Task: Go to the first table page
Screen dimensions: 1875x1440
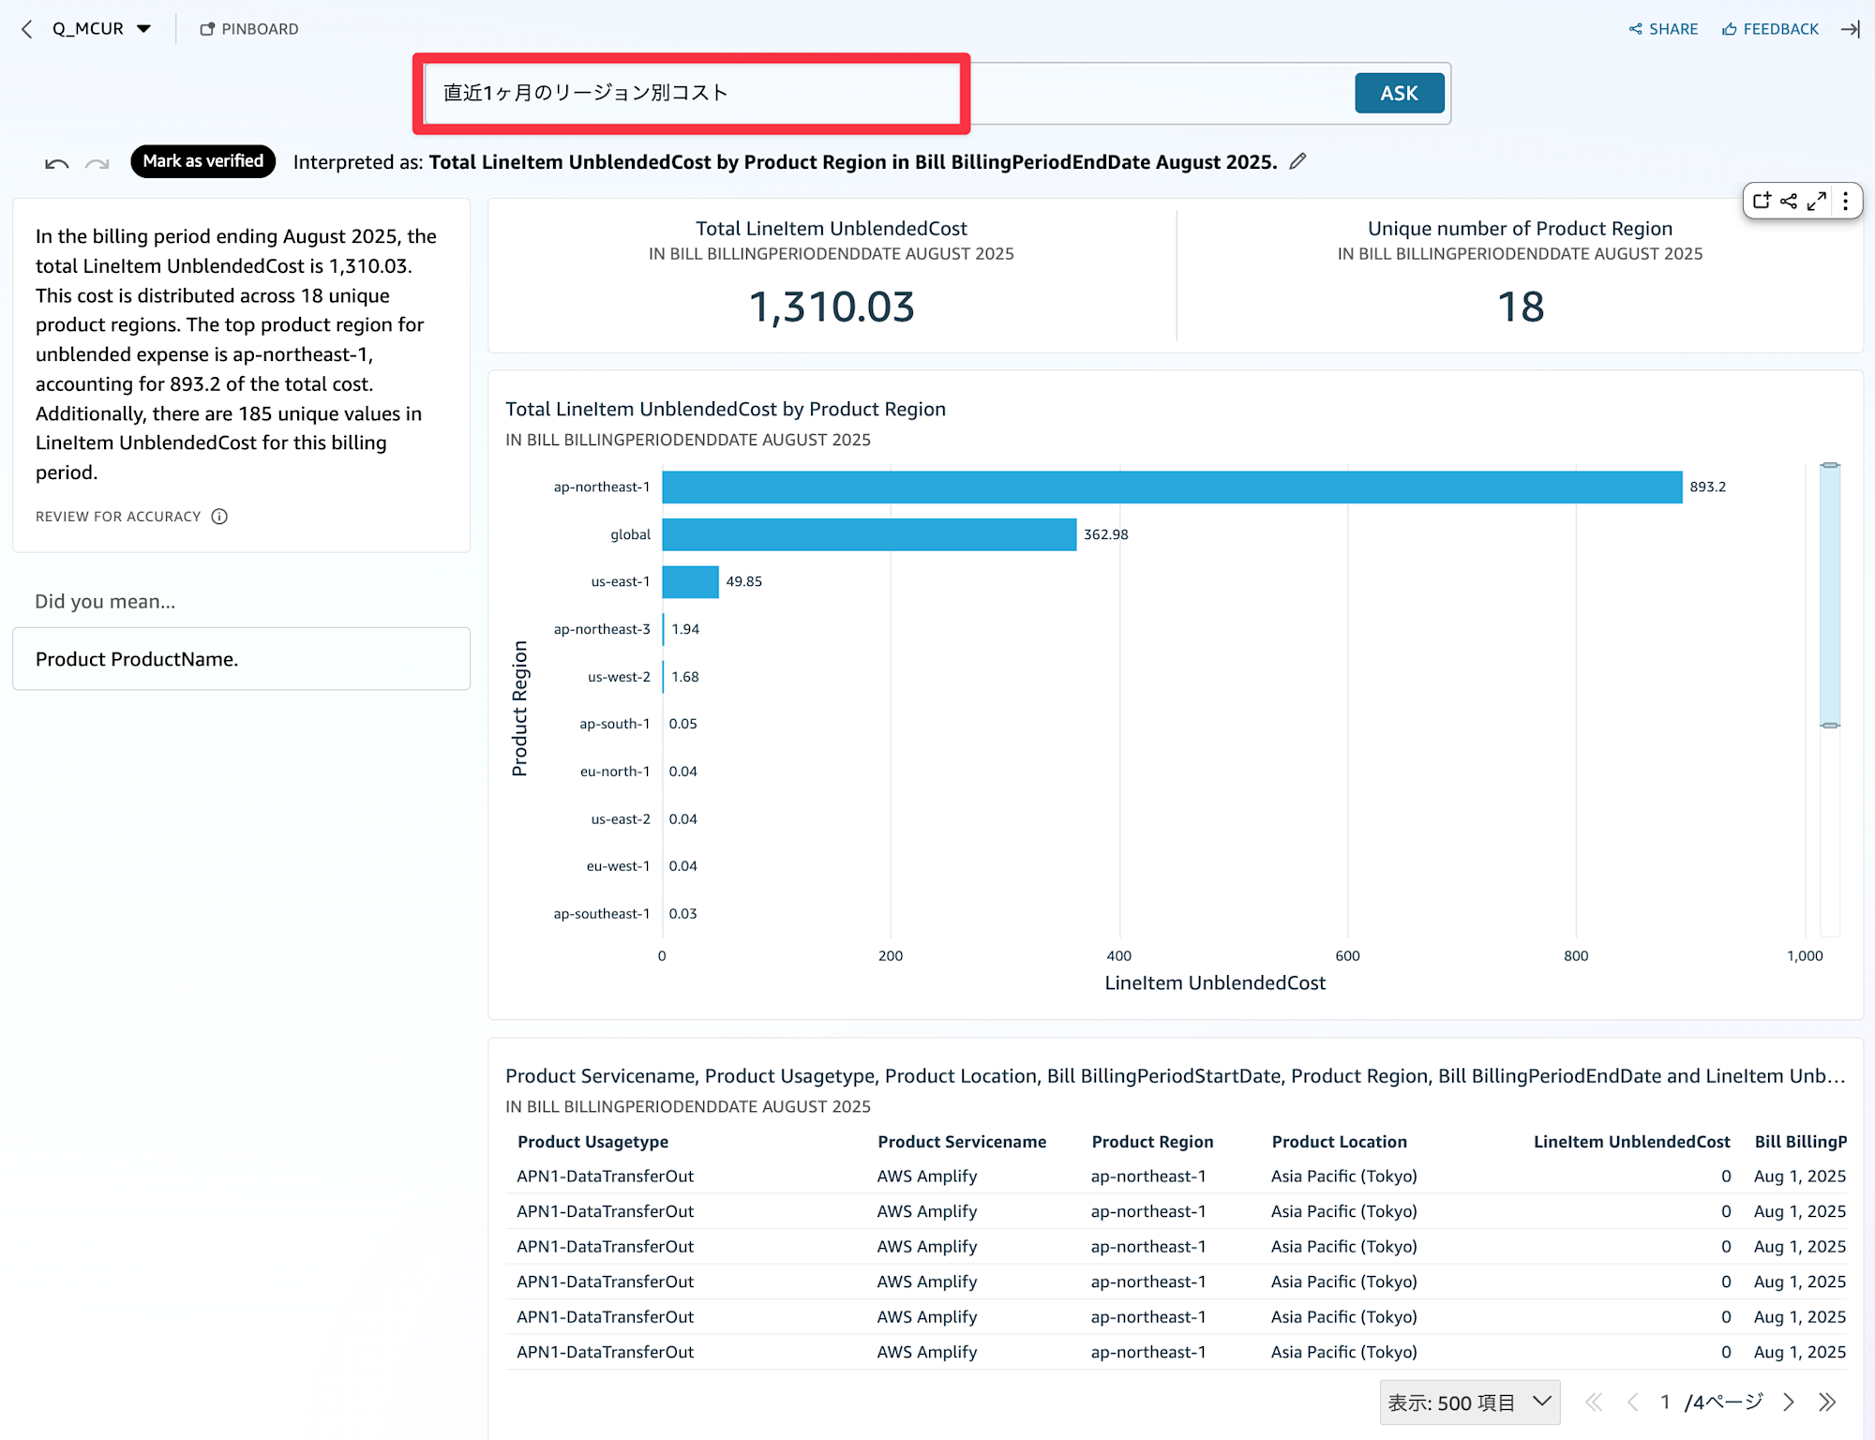Action: pyautogui.click(x=1593, y=1402)
